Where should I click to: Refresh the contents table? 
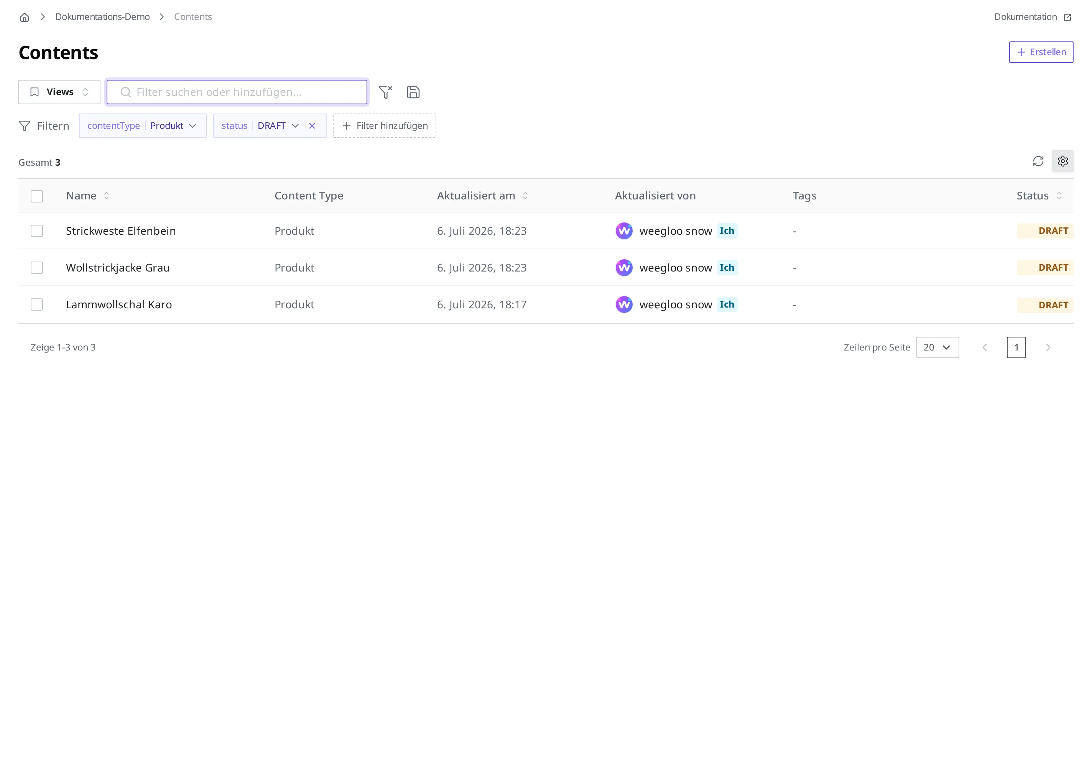(x=1038, y=161)
